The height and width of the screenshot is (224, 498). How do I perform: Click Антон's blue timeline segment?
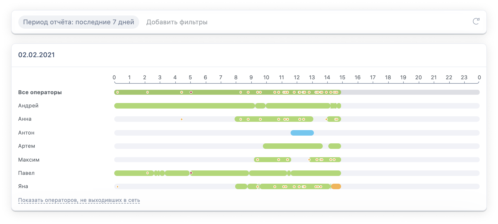click(x=302, y=133)
